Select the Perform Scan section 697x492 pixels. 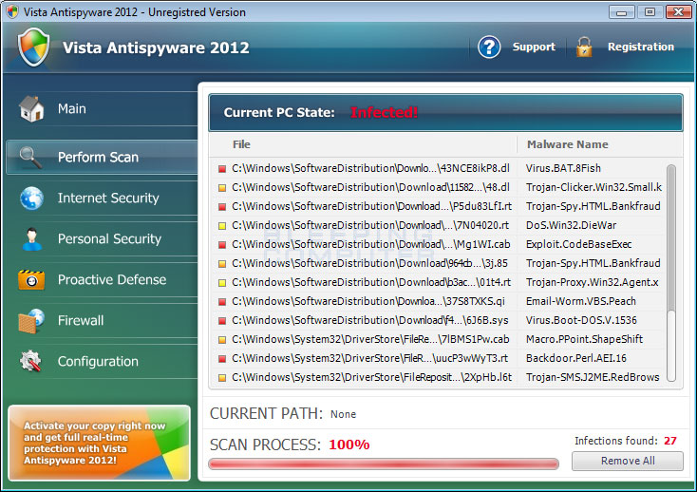pos(103,158)
